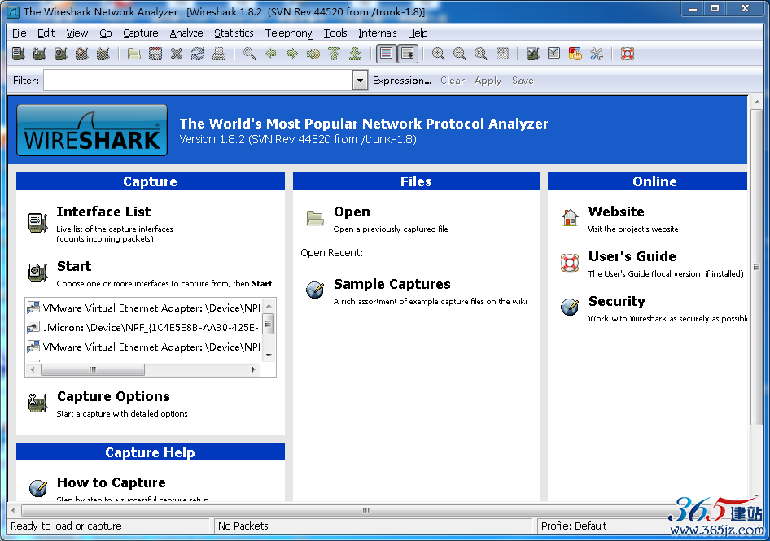
Task: Open the Interface List link
Action: click(103, 212)
